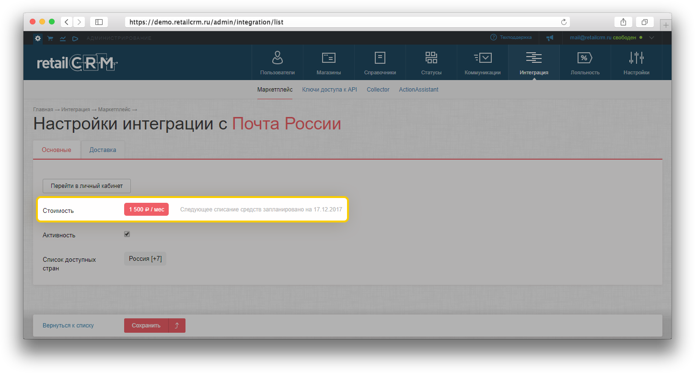Click the Список доступных стран label

[x=69, y=264]
